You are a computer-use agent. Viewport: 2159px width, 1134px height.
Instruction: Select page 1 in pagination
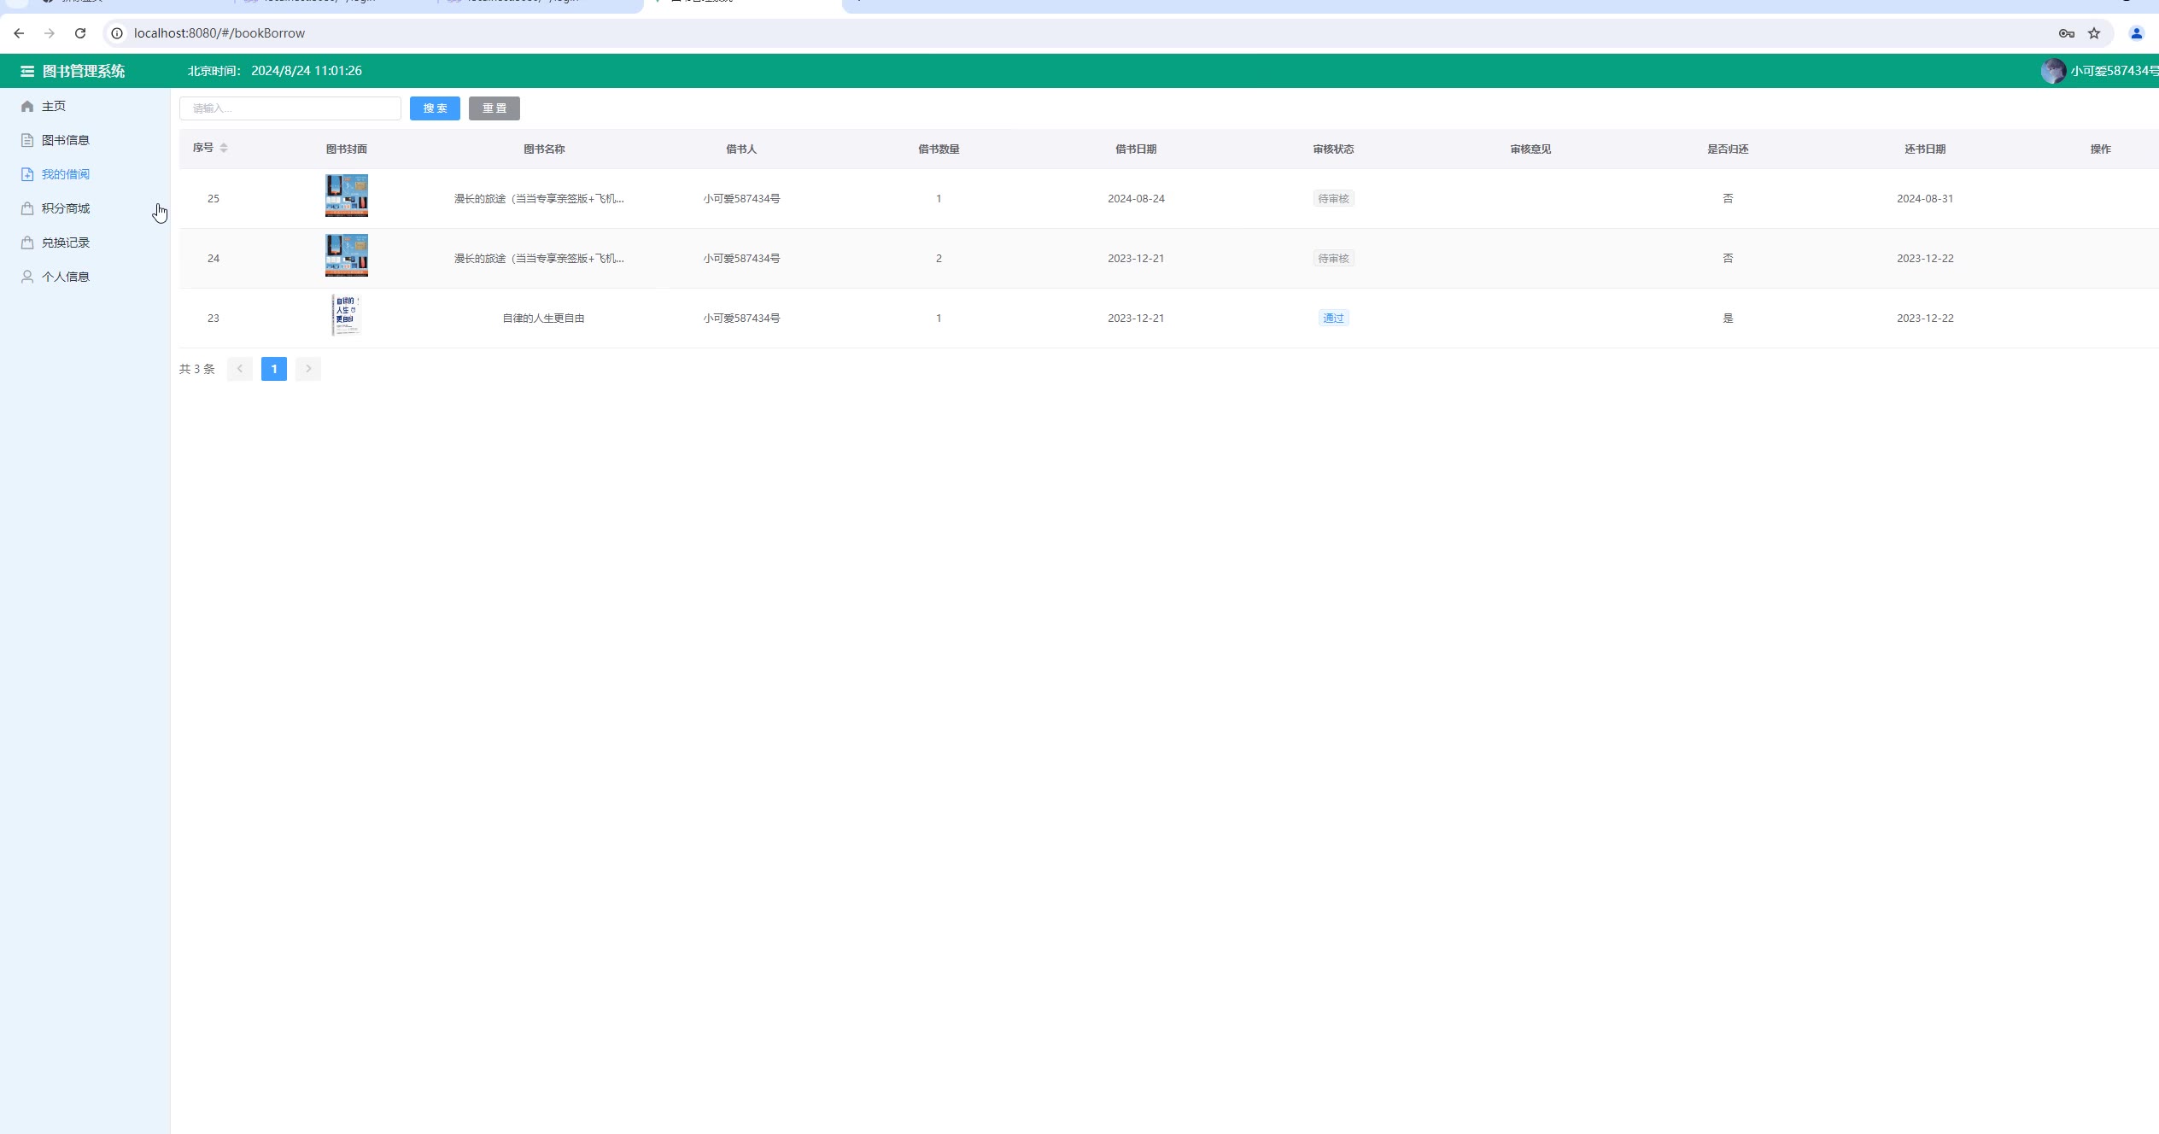point(274,369)
